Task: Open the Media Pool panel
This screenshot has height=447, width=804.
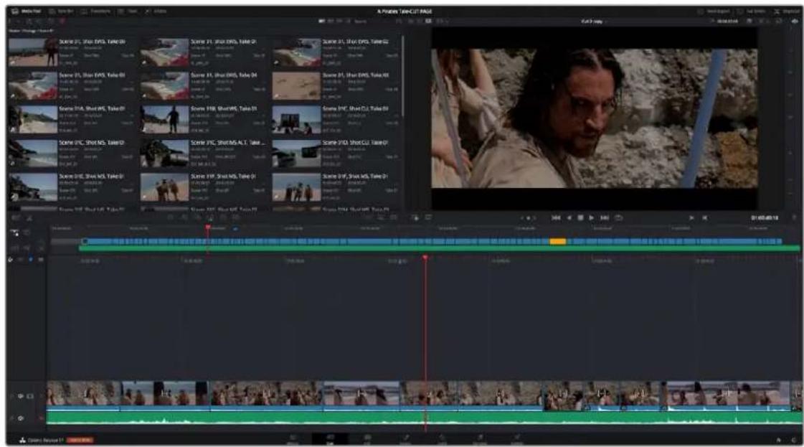Action: coord(26,11)
